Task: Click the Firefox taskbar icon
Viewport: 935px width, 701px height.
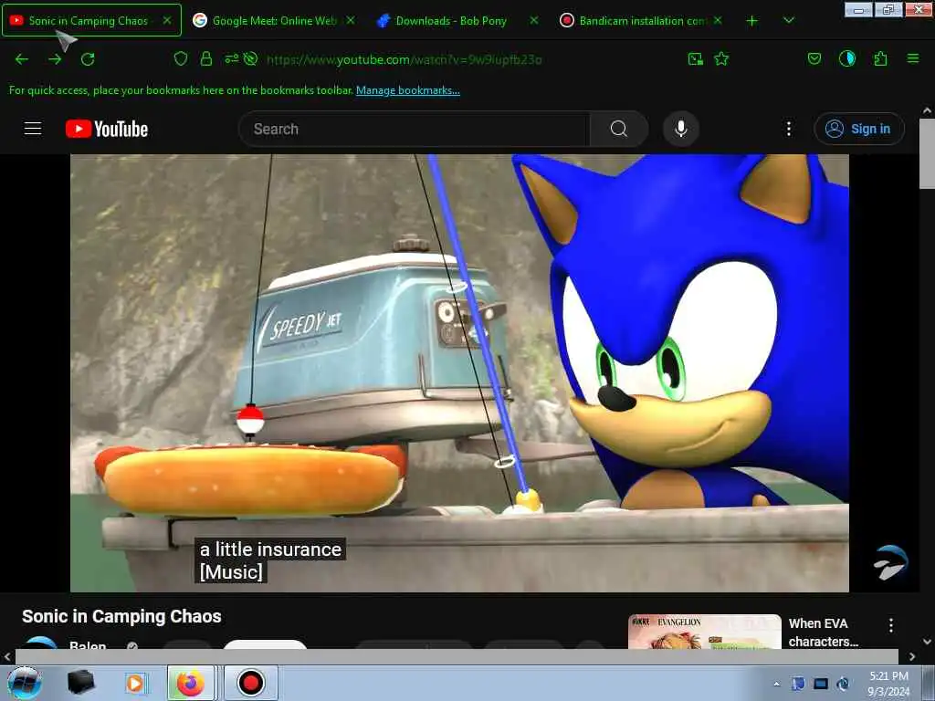Action: tap(190, 683)
